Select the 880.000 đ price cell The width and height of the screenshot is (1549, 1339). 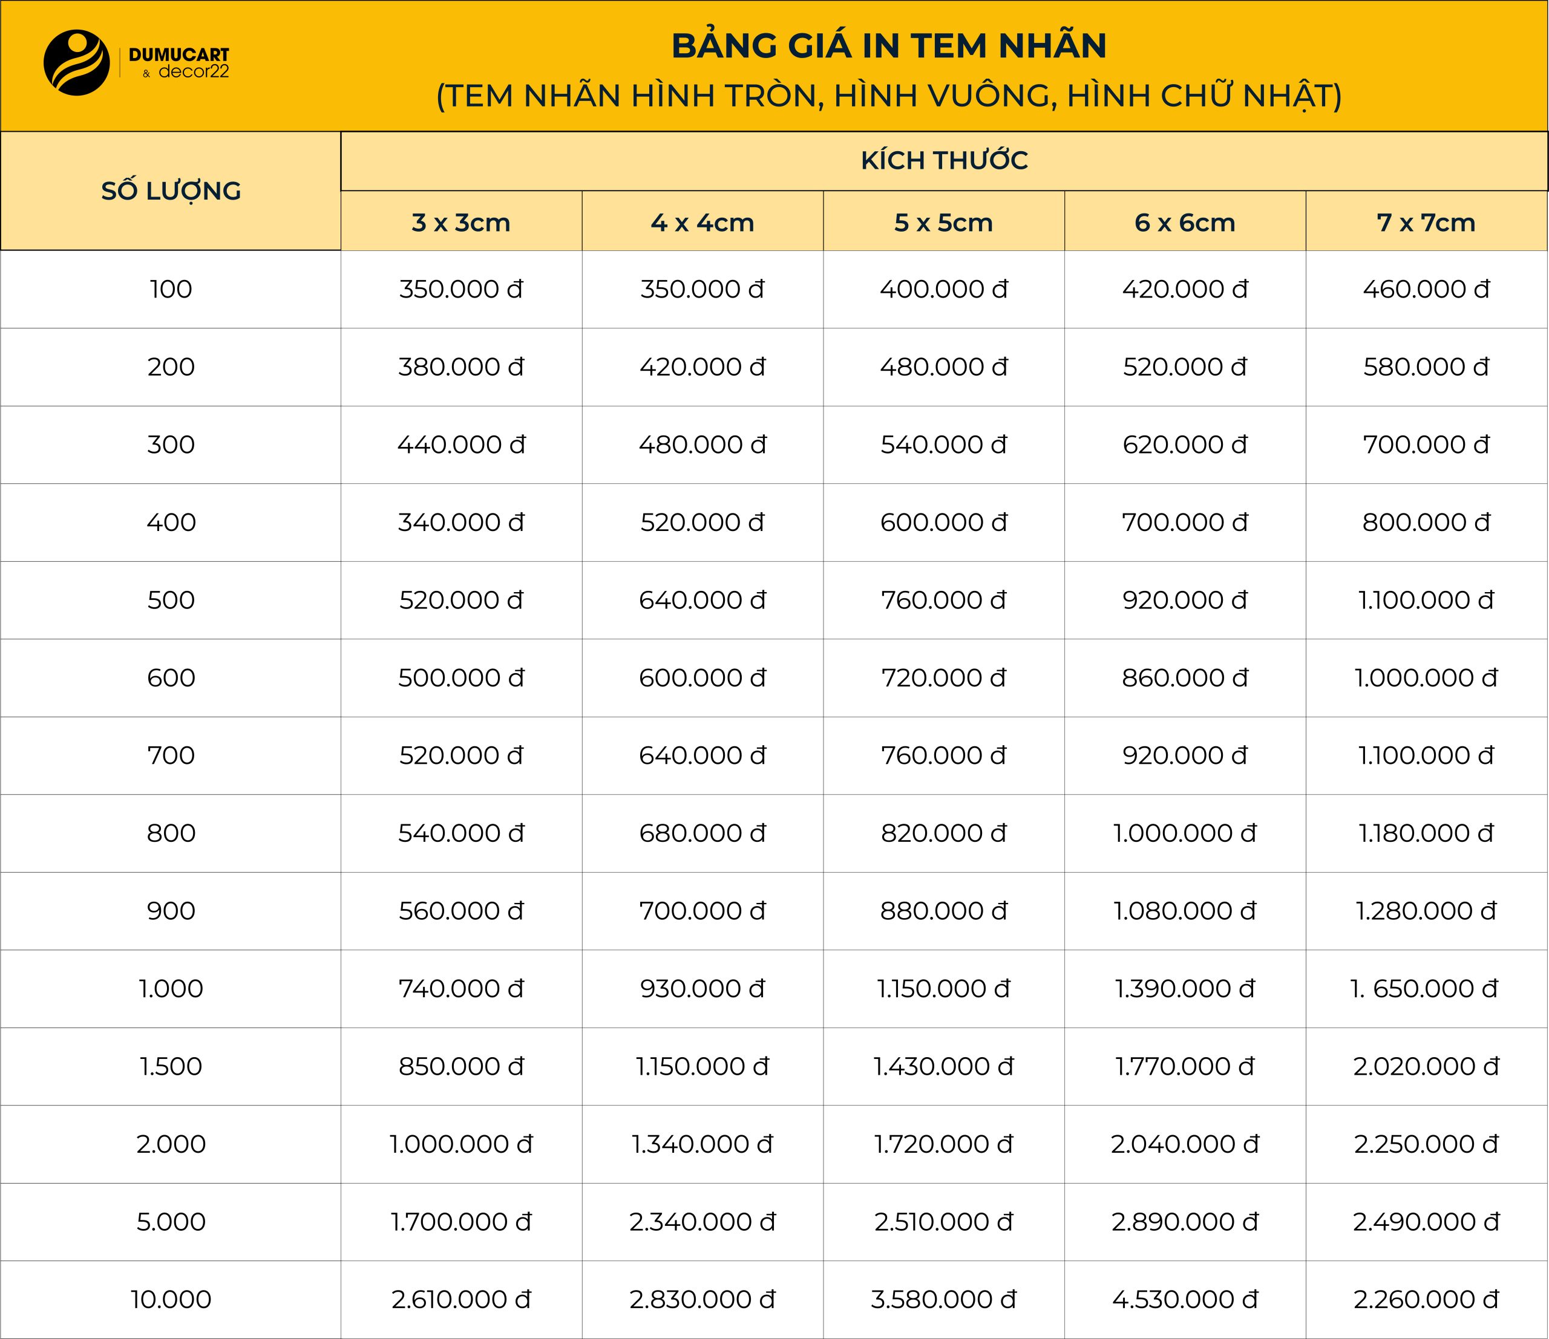pyautogui.click(x=943, y=911)
